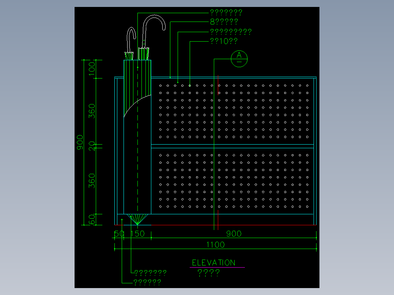Select the callout label starting with 8
The height and width of the screenshot is (295, 394).
click(224, 22)
